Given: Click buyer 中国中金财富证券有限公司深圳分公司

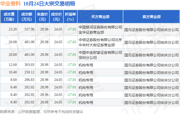Looking at the screenshot, I should [x=100, y=55].
